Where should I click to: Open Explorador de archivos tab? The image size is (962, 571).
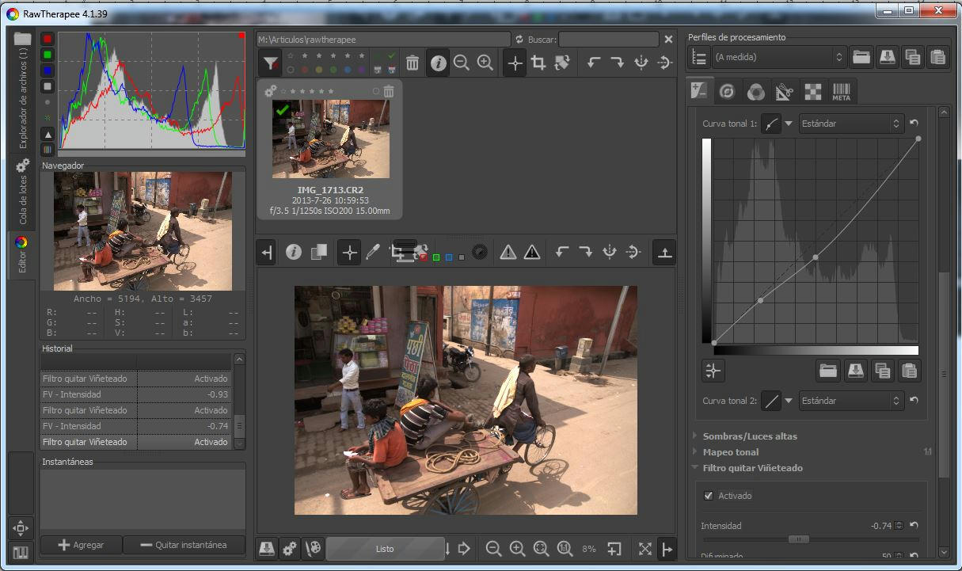click(22, 95)
